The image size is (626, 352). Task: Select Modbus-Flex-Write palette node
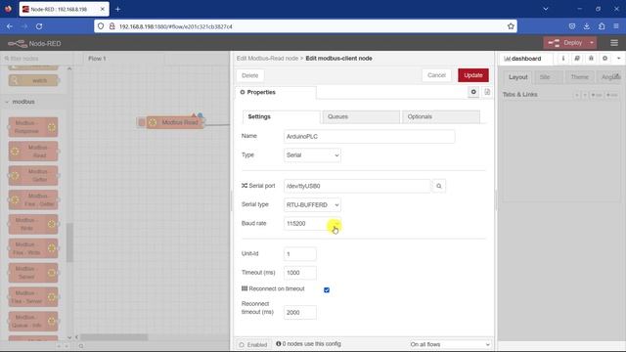pos(33,248)
